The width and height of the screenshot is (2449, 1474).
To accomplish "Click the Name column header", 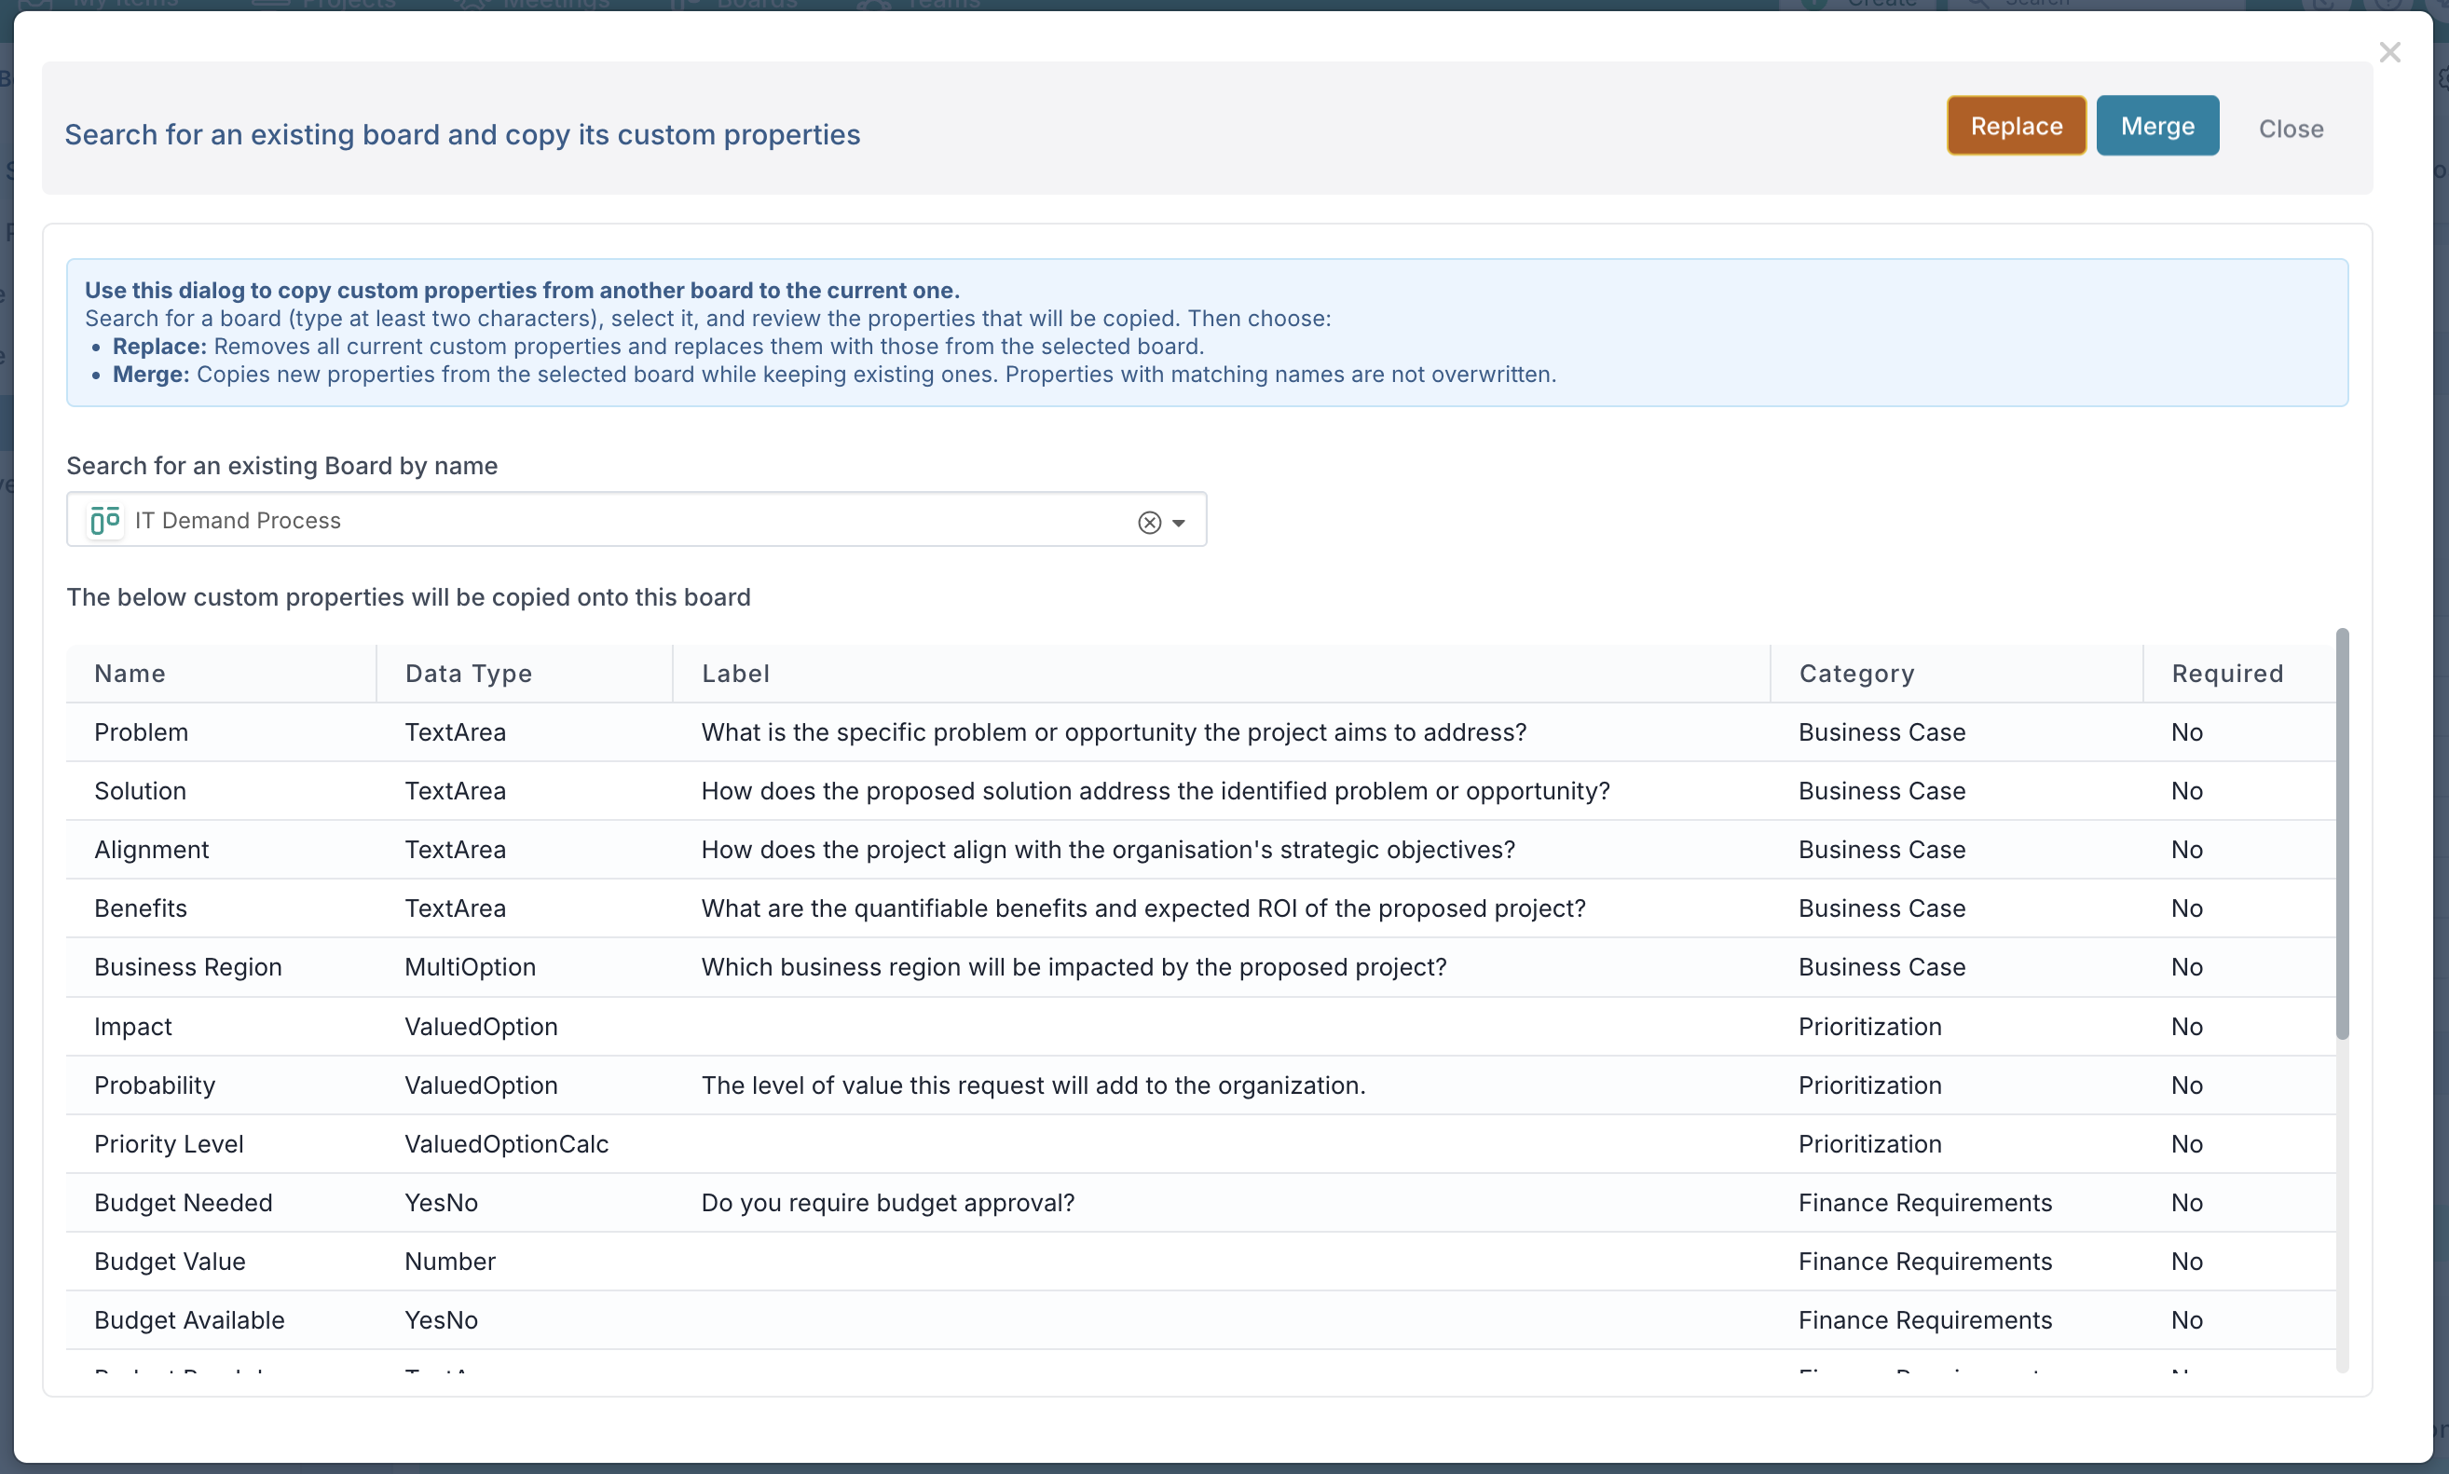I will [x=130, y=674].
